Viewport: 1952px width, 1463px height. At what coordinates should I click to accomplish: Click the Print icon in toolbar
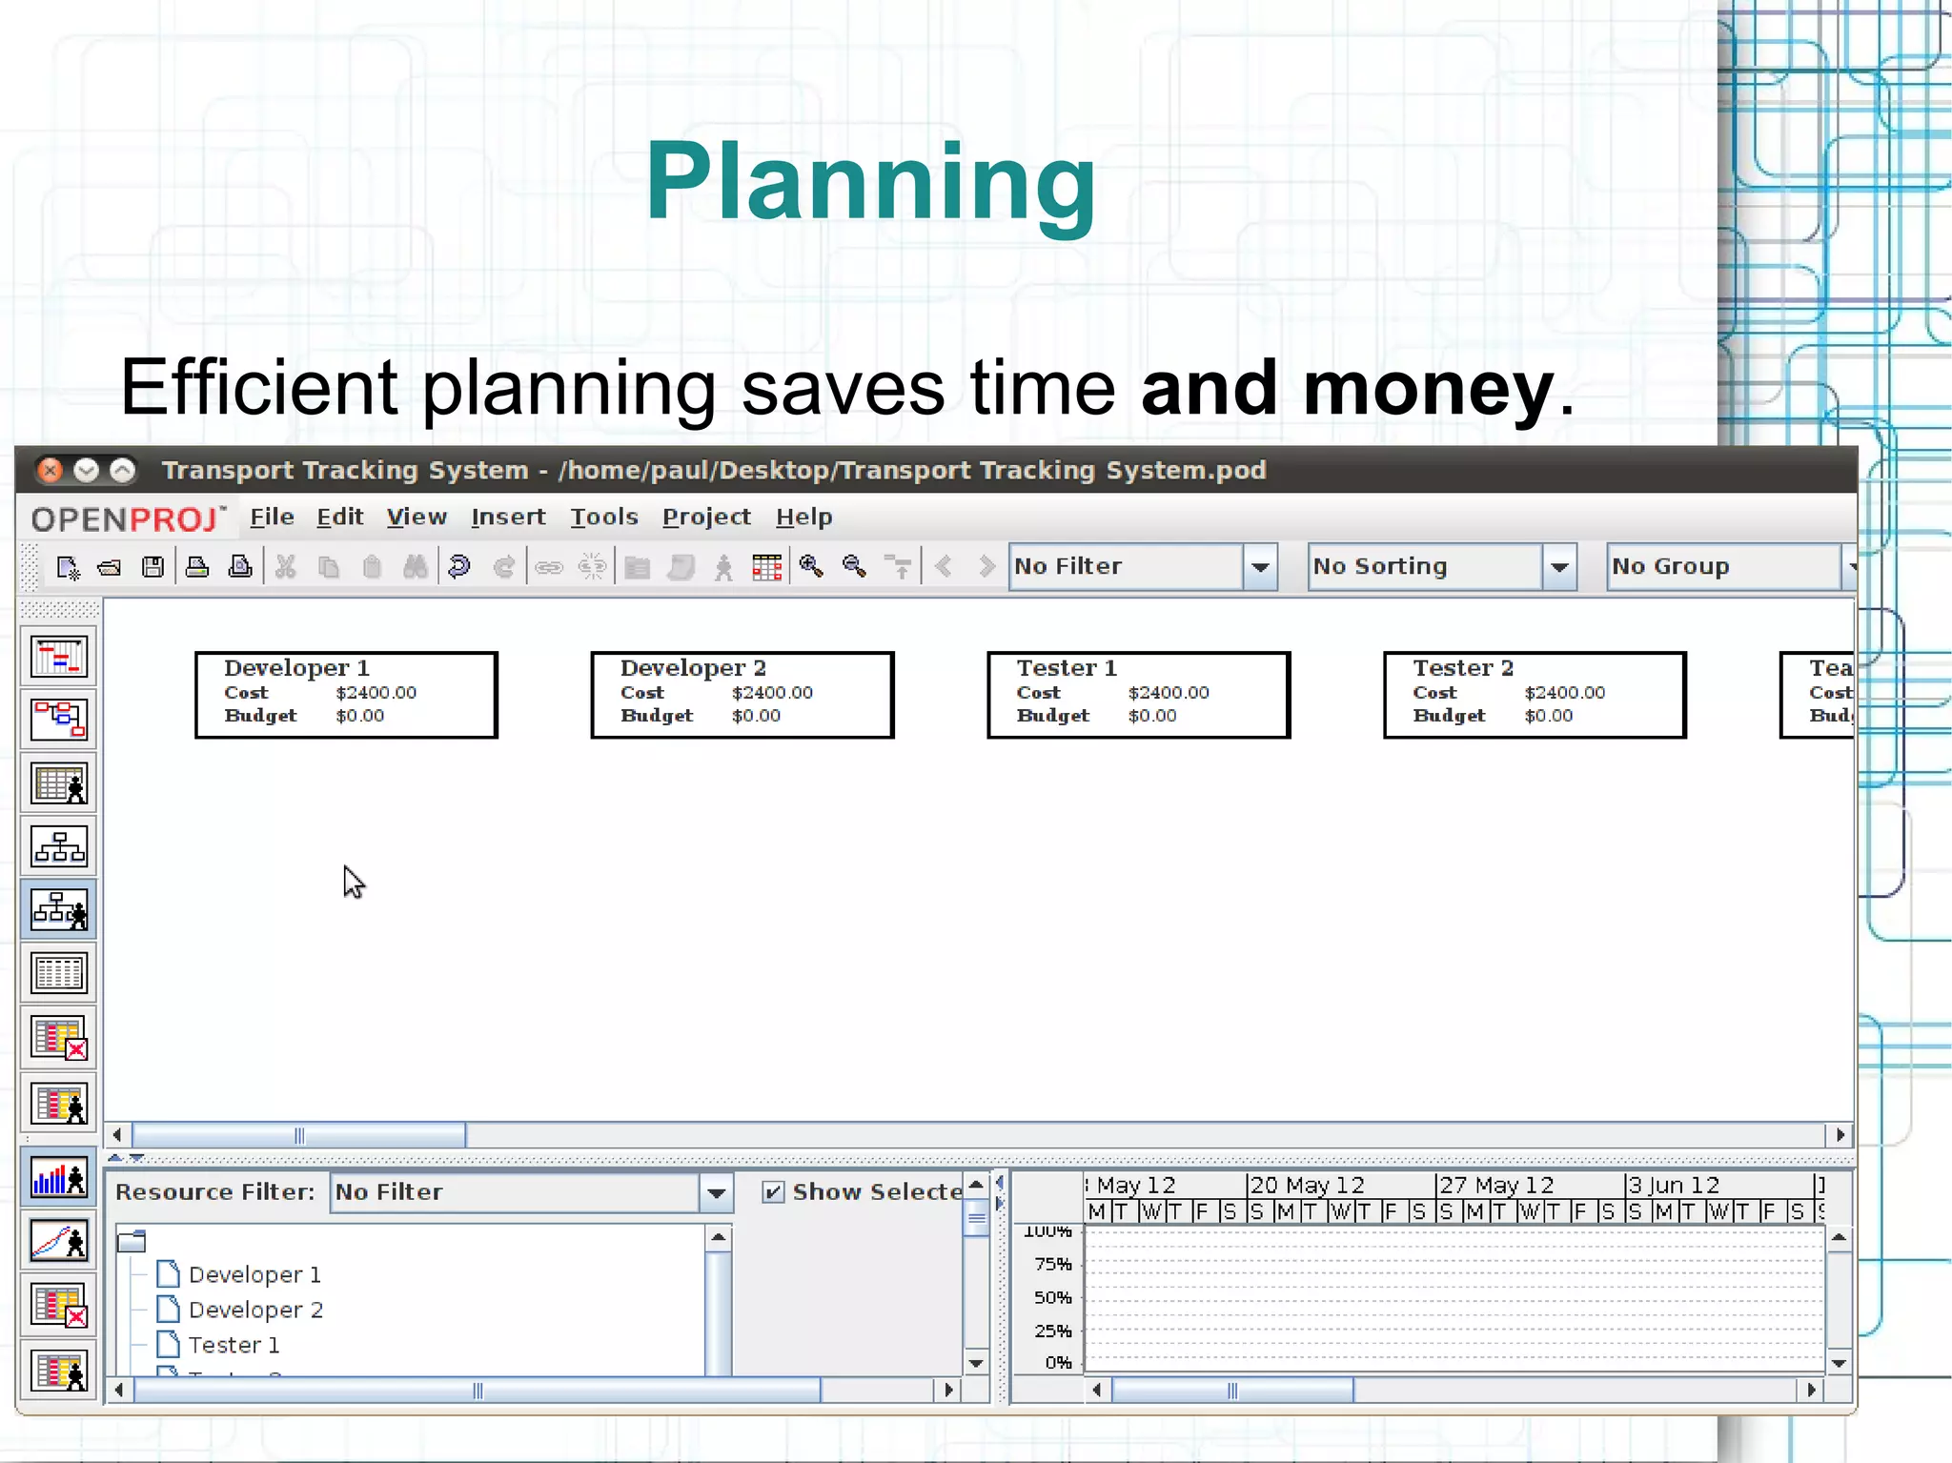click(197, 568)
